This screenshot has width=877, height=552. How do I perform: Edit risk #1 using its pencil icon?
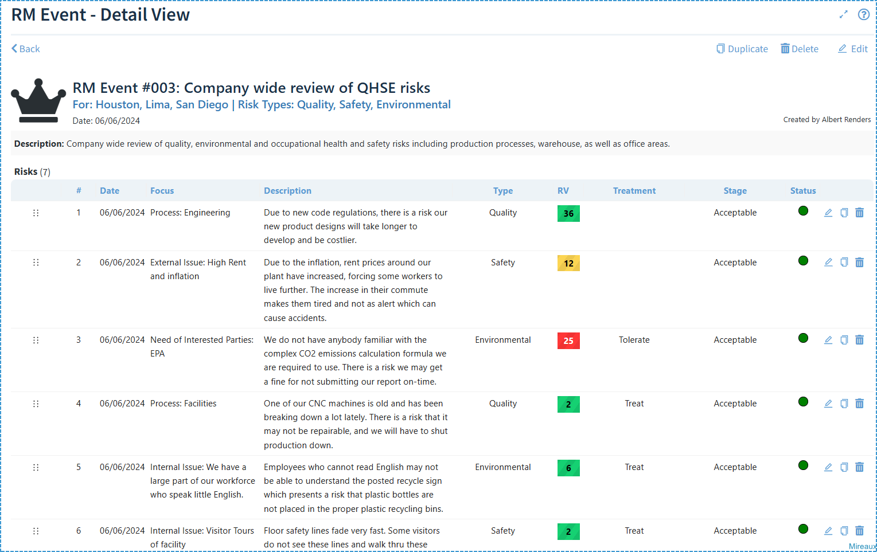(x=828, y=212)
